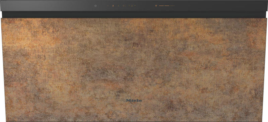Viewport: 268px width, 122px height.
Task: Set lighting to first brightness bar
Action: (x=161, y=6)
